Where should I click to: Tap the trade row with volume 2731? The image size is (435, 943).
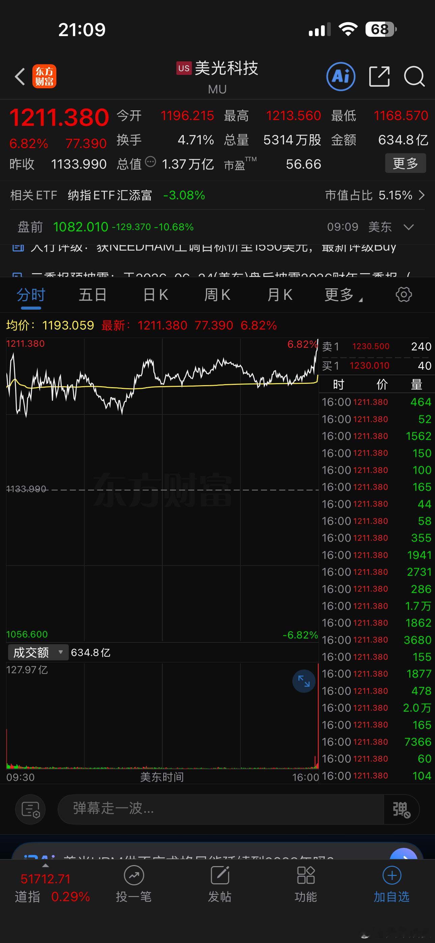tap(376, 572)
